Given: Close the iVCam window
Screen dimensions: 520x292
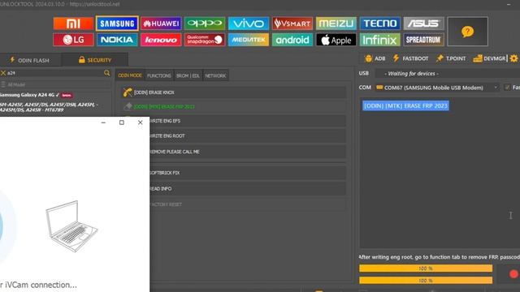Looking at the screenshot, I should pos(141,122).
